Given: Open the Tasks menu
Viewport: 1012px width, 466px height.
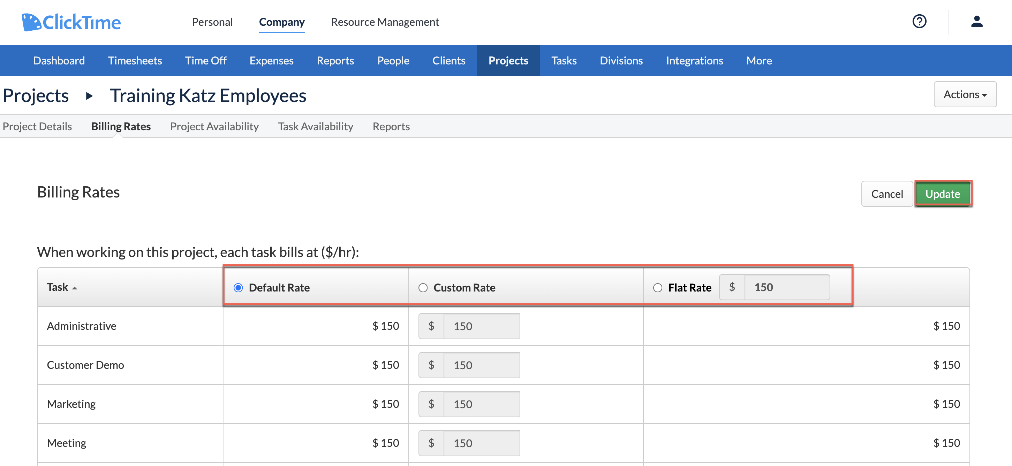Looking at the screenshot, I should click(x=564, y=60).
